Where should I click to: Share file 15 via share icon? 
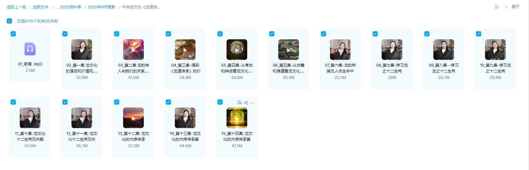tap(246, 103)
